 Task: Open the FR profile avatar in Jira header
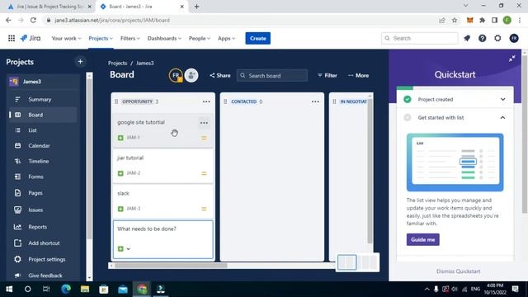[514, 38]
